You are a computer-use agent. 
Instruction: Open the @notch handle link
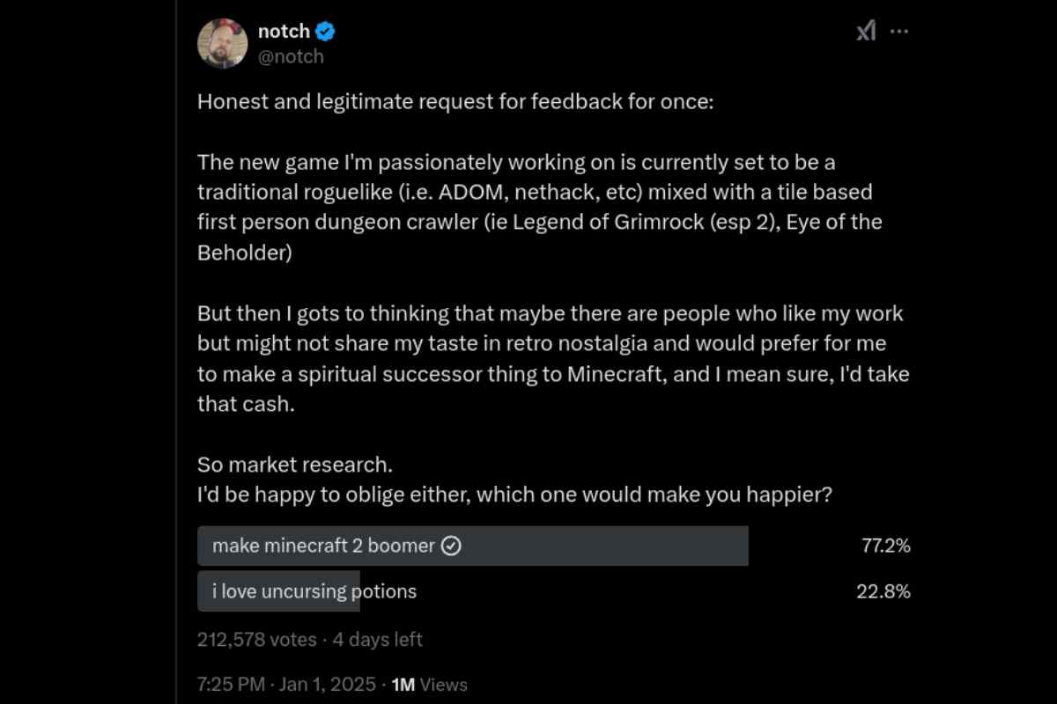pyautogui.click(x=291, y=56)
